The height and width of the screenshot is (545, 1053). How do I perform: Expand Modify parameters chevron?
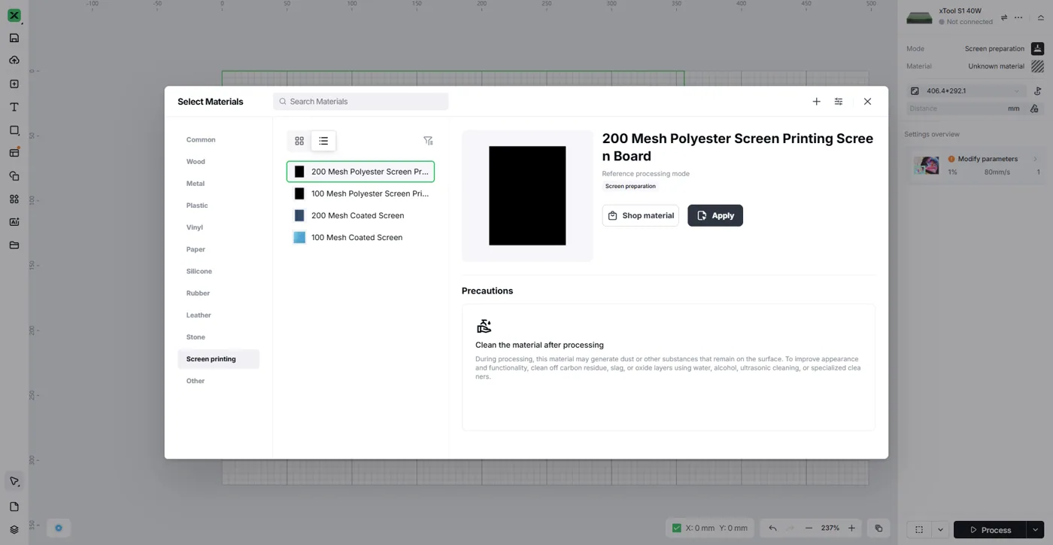click(1035, 159)
